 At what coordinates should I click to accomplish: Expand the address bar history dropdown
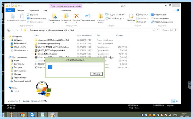154,30
